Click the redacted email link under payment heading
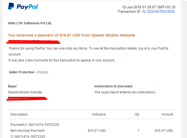187x138 pixels. (x=33, y=42)
